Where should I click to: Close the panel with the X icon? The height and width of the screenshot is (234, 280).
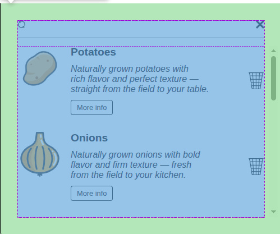pos(260,25)
